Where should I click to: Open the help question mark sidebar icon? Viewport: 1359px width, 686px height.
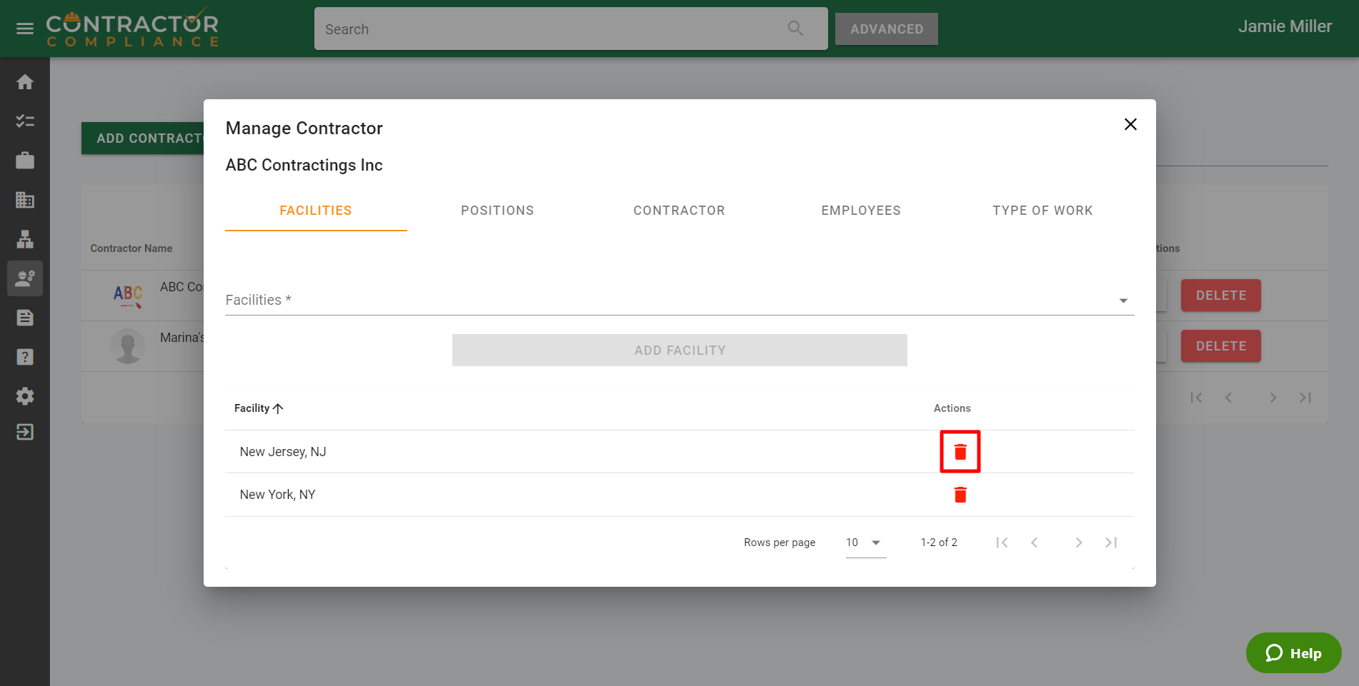pos(25,357)
